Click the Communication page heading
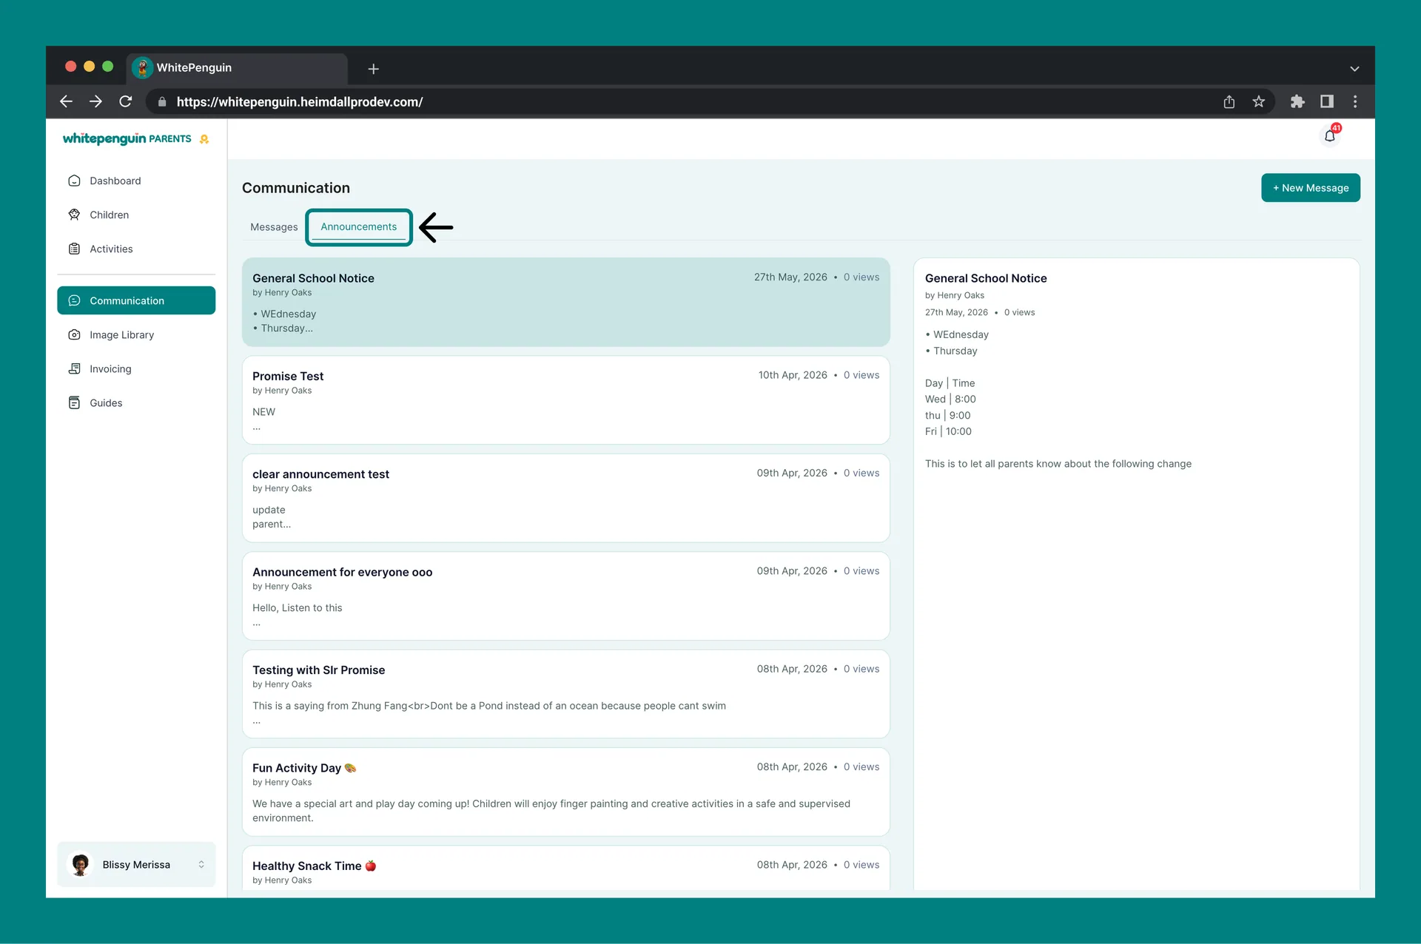Viewport: 1421px width, 944px height. point(295,188)
